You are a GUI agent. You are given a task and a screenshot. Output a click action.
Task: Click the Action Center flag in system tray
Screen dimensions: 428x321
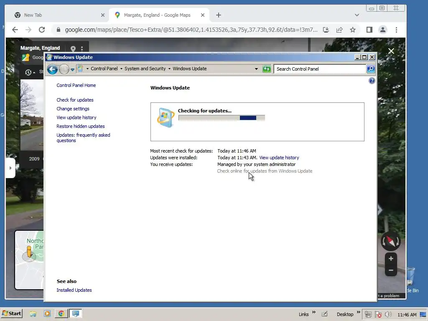tap(378, 315)
